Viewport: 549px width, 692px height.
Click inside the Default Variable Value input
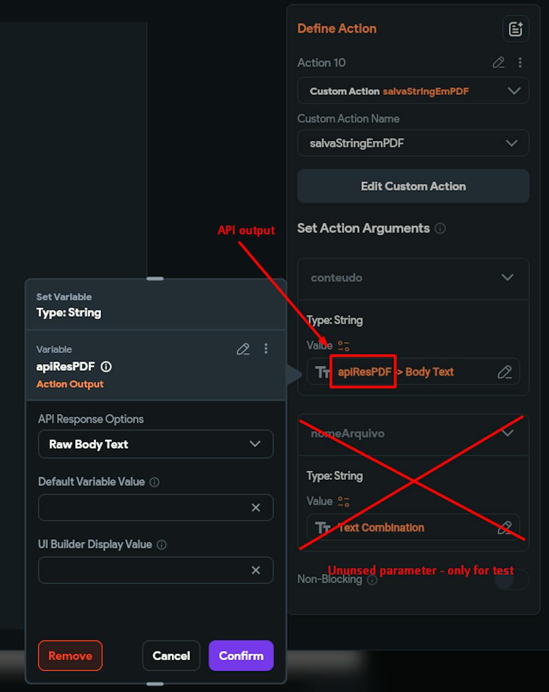click(144, 508)
